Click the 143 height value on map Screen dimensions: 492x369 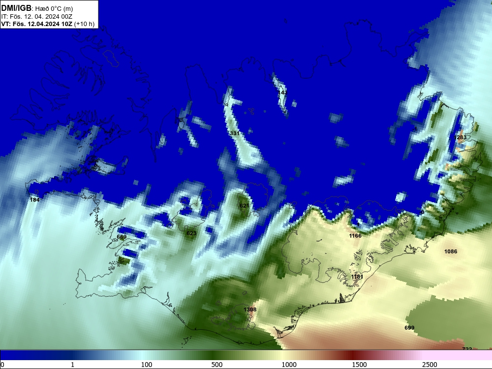pos(282,92)
